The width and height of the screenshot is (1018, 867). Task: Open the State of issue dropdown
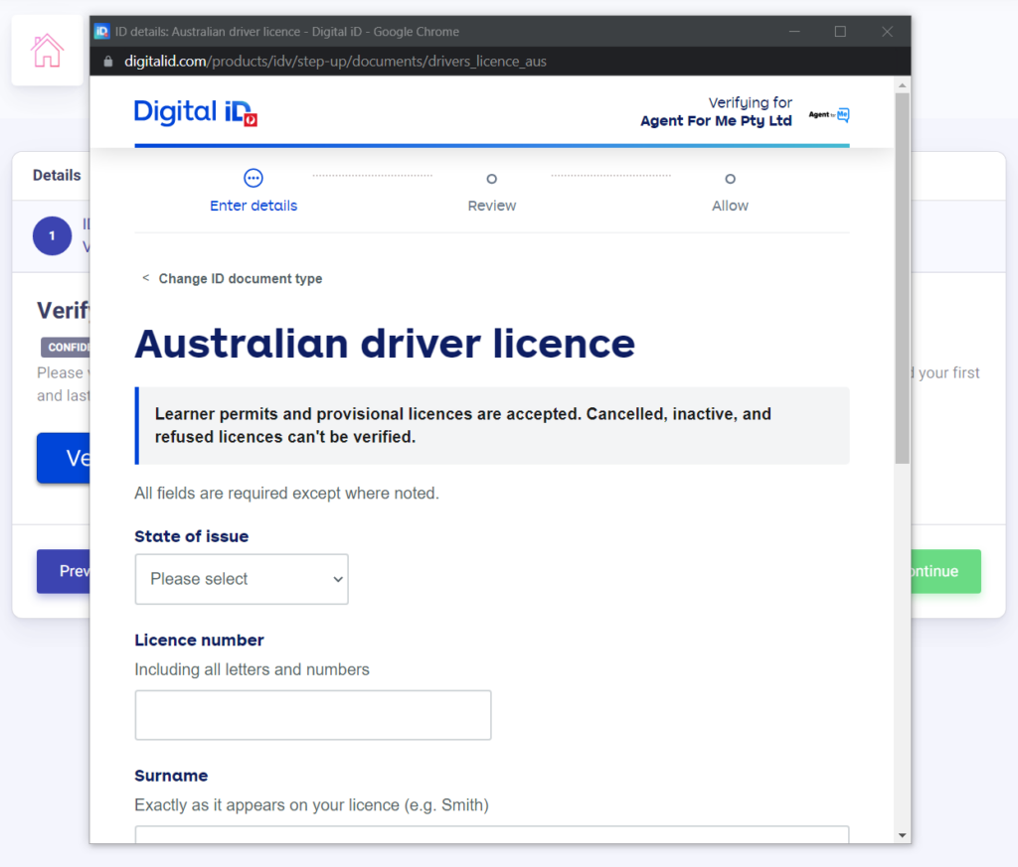(242, 579)
